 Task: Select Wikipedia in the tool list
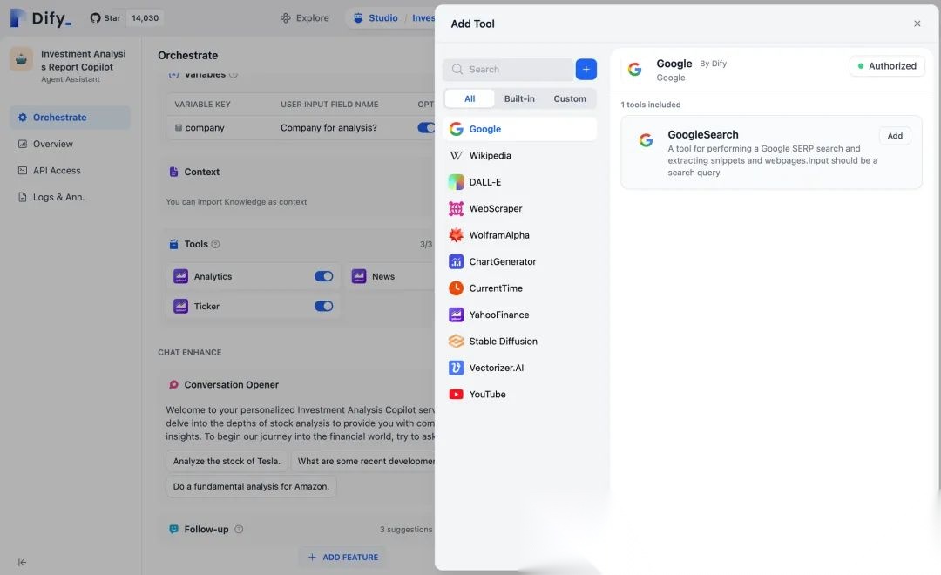point(519,155)
